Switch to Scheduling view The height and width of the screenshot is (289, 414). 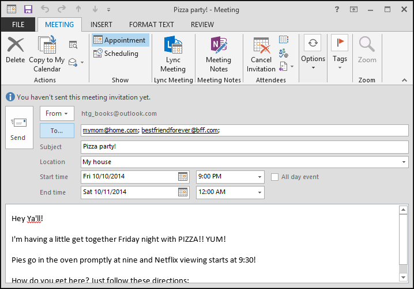(x=116, y=54)
